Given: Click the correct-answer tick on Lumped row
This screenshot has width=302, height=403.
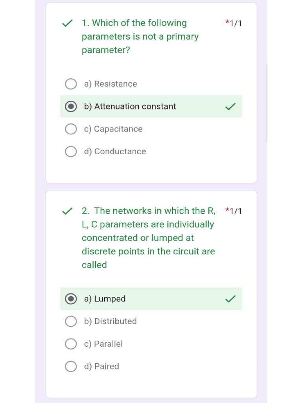Looking at the screenshot, I should click(x=230, y=299).
